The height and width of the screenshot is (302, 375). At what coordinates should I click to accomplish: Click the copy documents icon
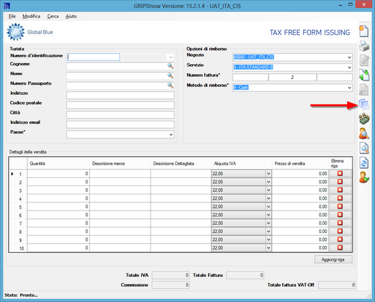pos(364,104)
